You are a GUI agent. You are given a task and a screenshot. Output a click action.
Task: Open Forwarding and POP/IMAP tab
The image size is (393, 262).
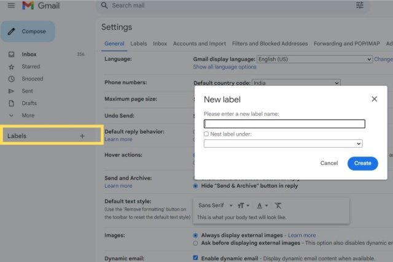(346, 44)
